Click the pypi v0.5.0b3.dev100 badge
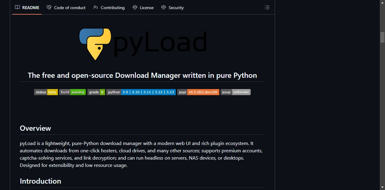 198,92
